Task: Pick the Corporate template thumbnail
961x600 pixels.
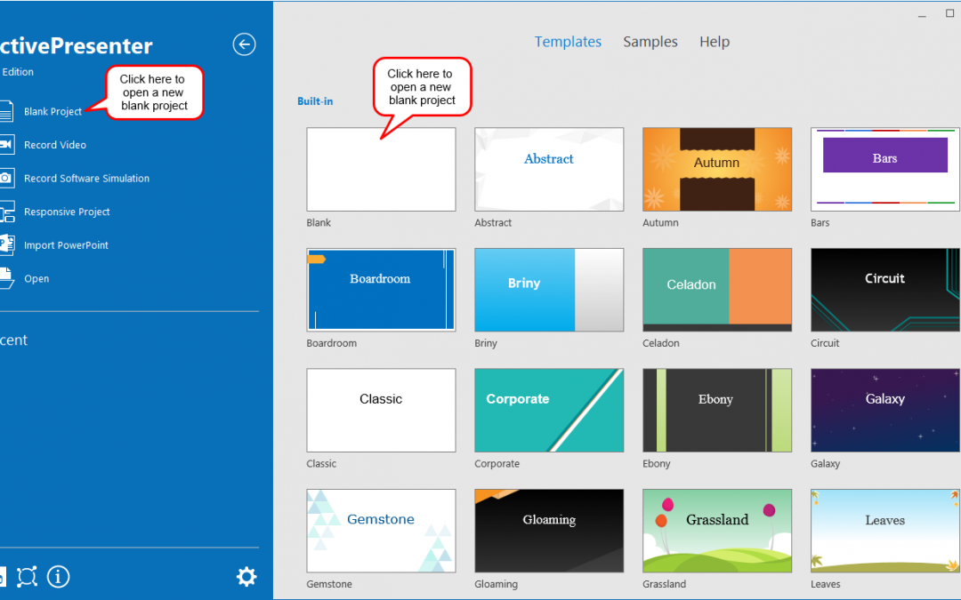Action: [x=549, y=410]
